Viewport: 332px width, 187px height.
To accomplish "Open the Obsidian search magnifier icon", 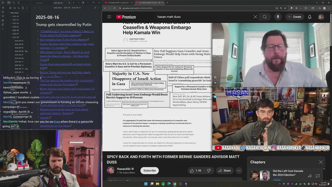I will (14, 3).
